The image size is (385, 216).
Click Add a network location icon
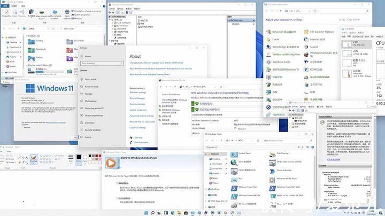55,12
